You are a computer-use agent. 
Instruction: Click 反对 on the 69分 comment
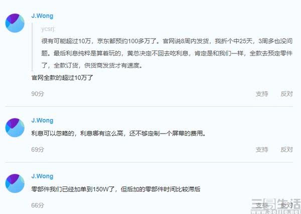[286, 149]
